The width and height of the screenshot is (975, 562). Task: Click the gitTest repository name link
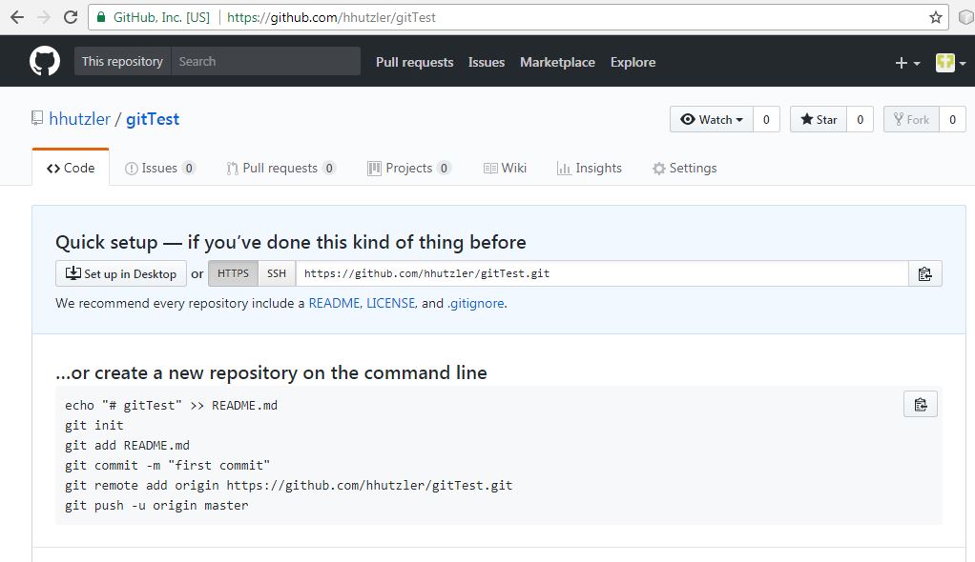pos(153,119)
